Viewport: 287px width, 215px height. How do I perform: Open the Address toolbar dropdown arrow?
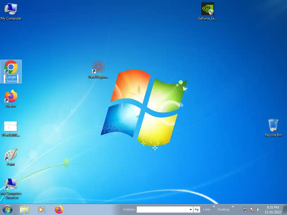point(191,209)
